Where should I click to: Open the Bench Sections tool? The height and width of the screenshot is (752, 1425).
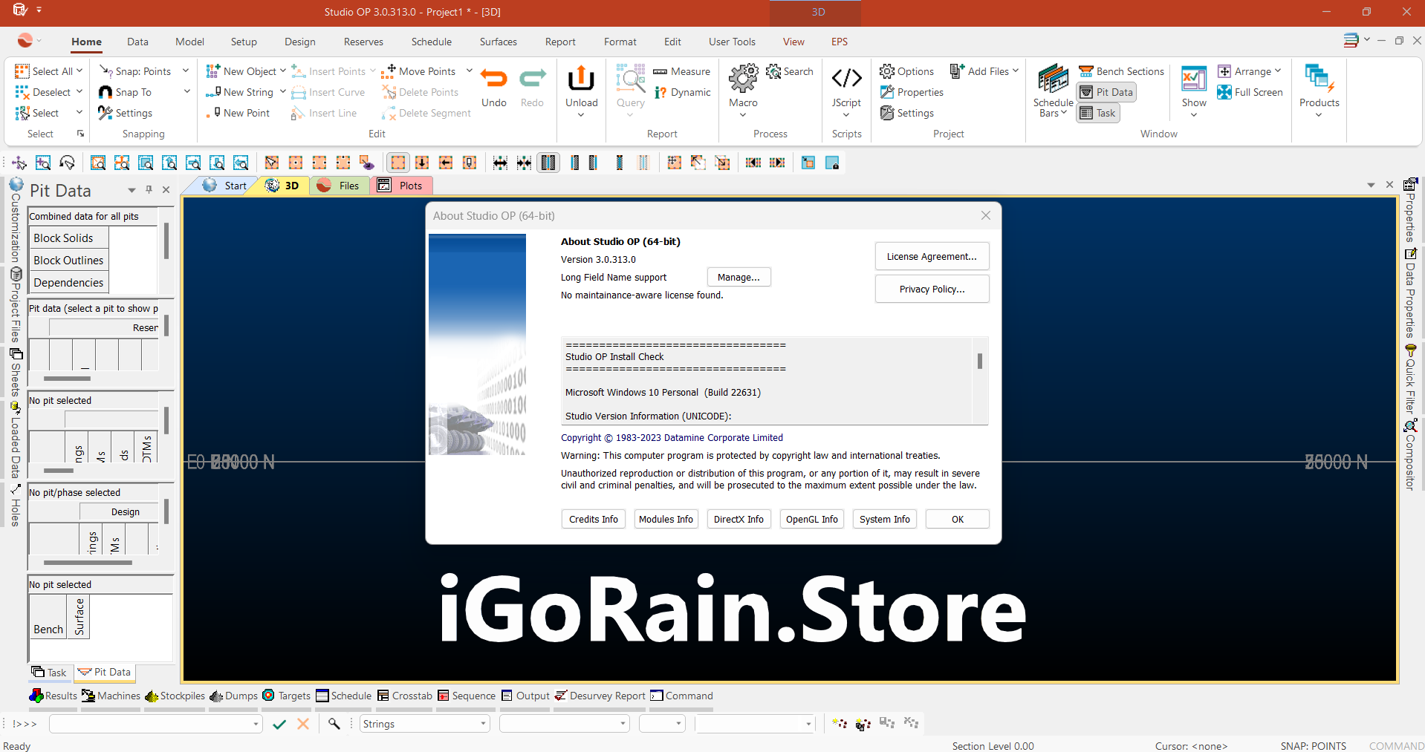[1120, 71]
